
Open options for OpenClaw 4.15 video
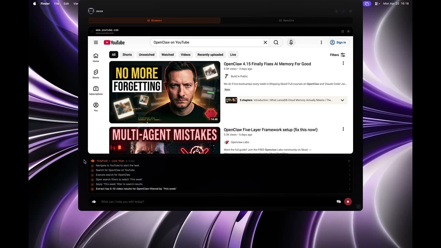click(343, 63)
